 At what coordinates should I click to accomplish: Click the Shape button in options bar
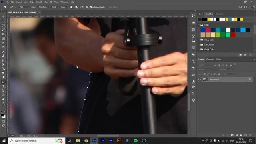pyautogui.click(x=63, y=7)
